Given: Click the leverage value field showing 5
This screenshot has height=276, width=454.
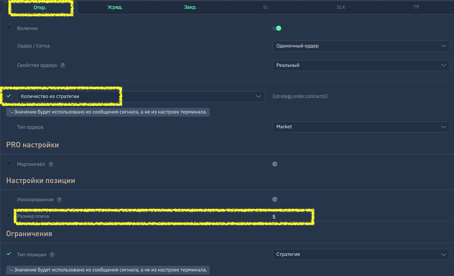Looking at the screenshot, I should coord(289,217).
